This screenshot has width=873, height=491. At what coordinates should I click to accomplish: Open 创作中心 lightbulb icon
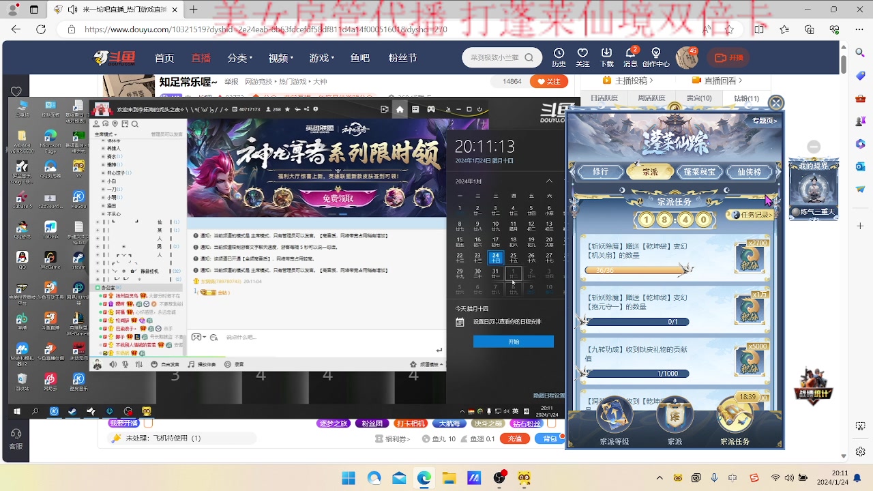[x=655, y=57]
